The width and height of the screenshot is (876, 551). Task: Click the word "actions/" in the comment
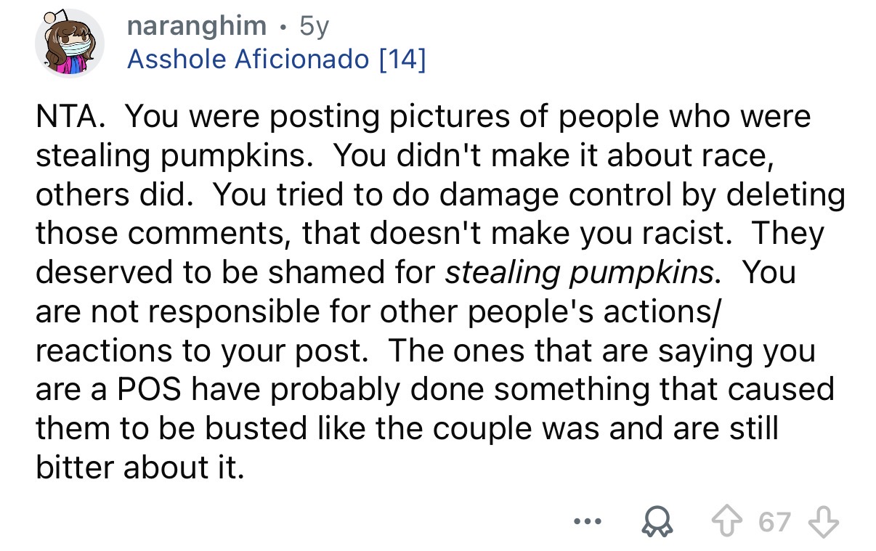tap(663, 312)
